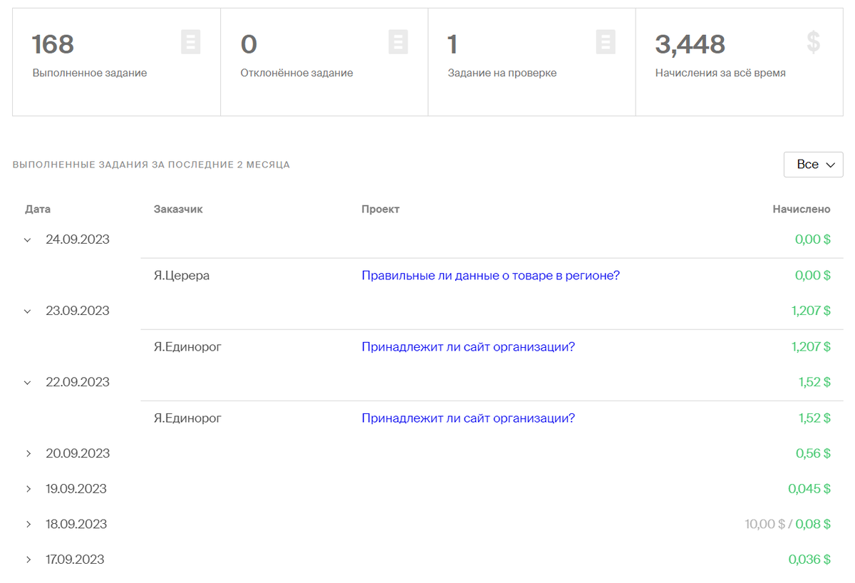Open the Все filter dropdown
The width and height of the screenshot is (855, 583).
[x=813, y=164]
